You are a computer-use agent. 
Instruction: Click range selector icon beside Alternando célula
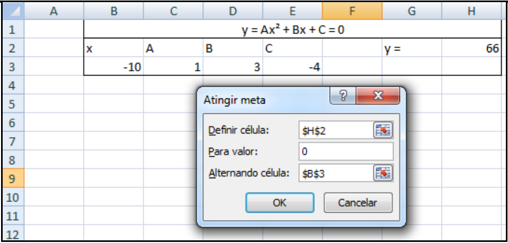pyautogui.click(x=383, y=172)
